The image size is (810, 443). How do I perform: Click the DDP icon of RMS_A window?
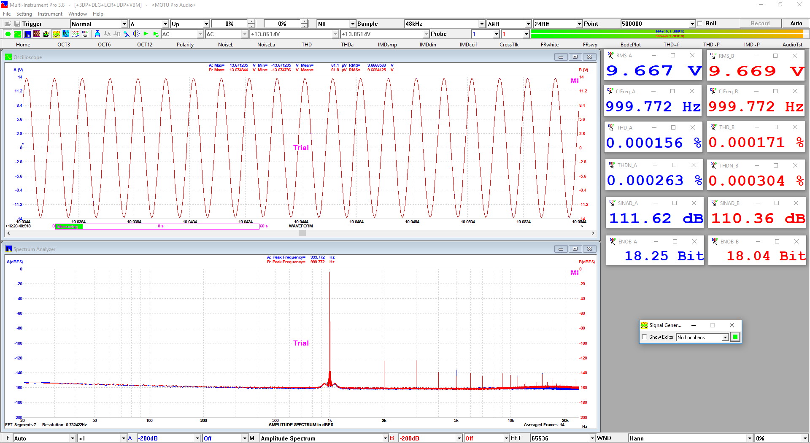[x=611, y=55]
